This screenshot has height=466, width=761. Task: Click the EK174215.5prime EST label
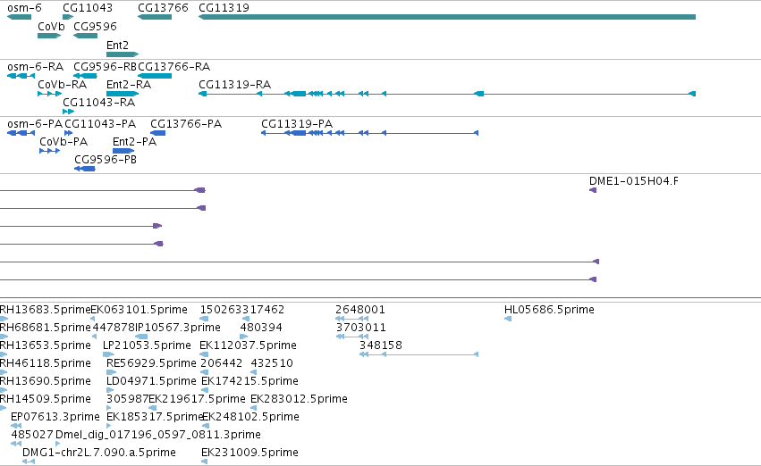tap(250, 381)
